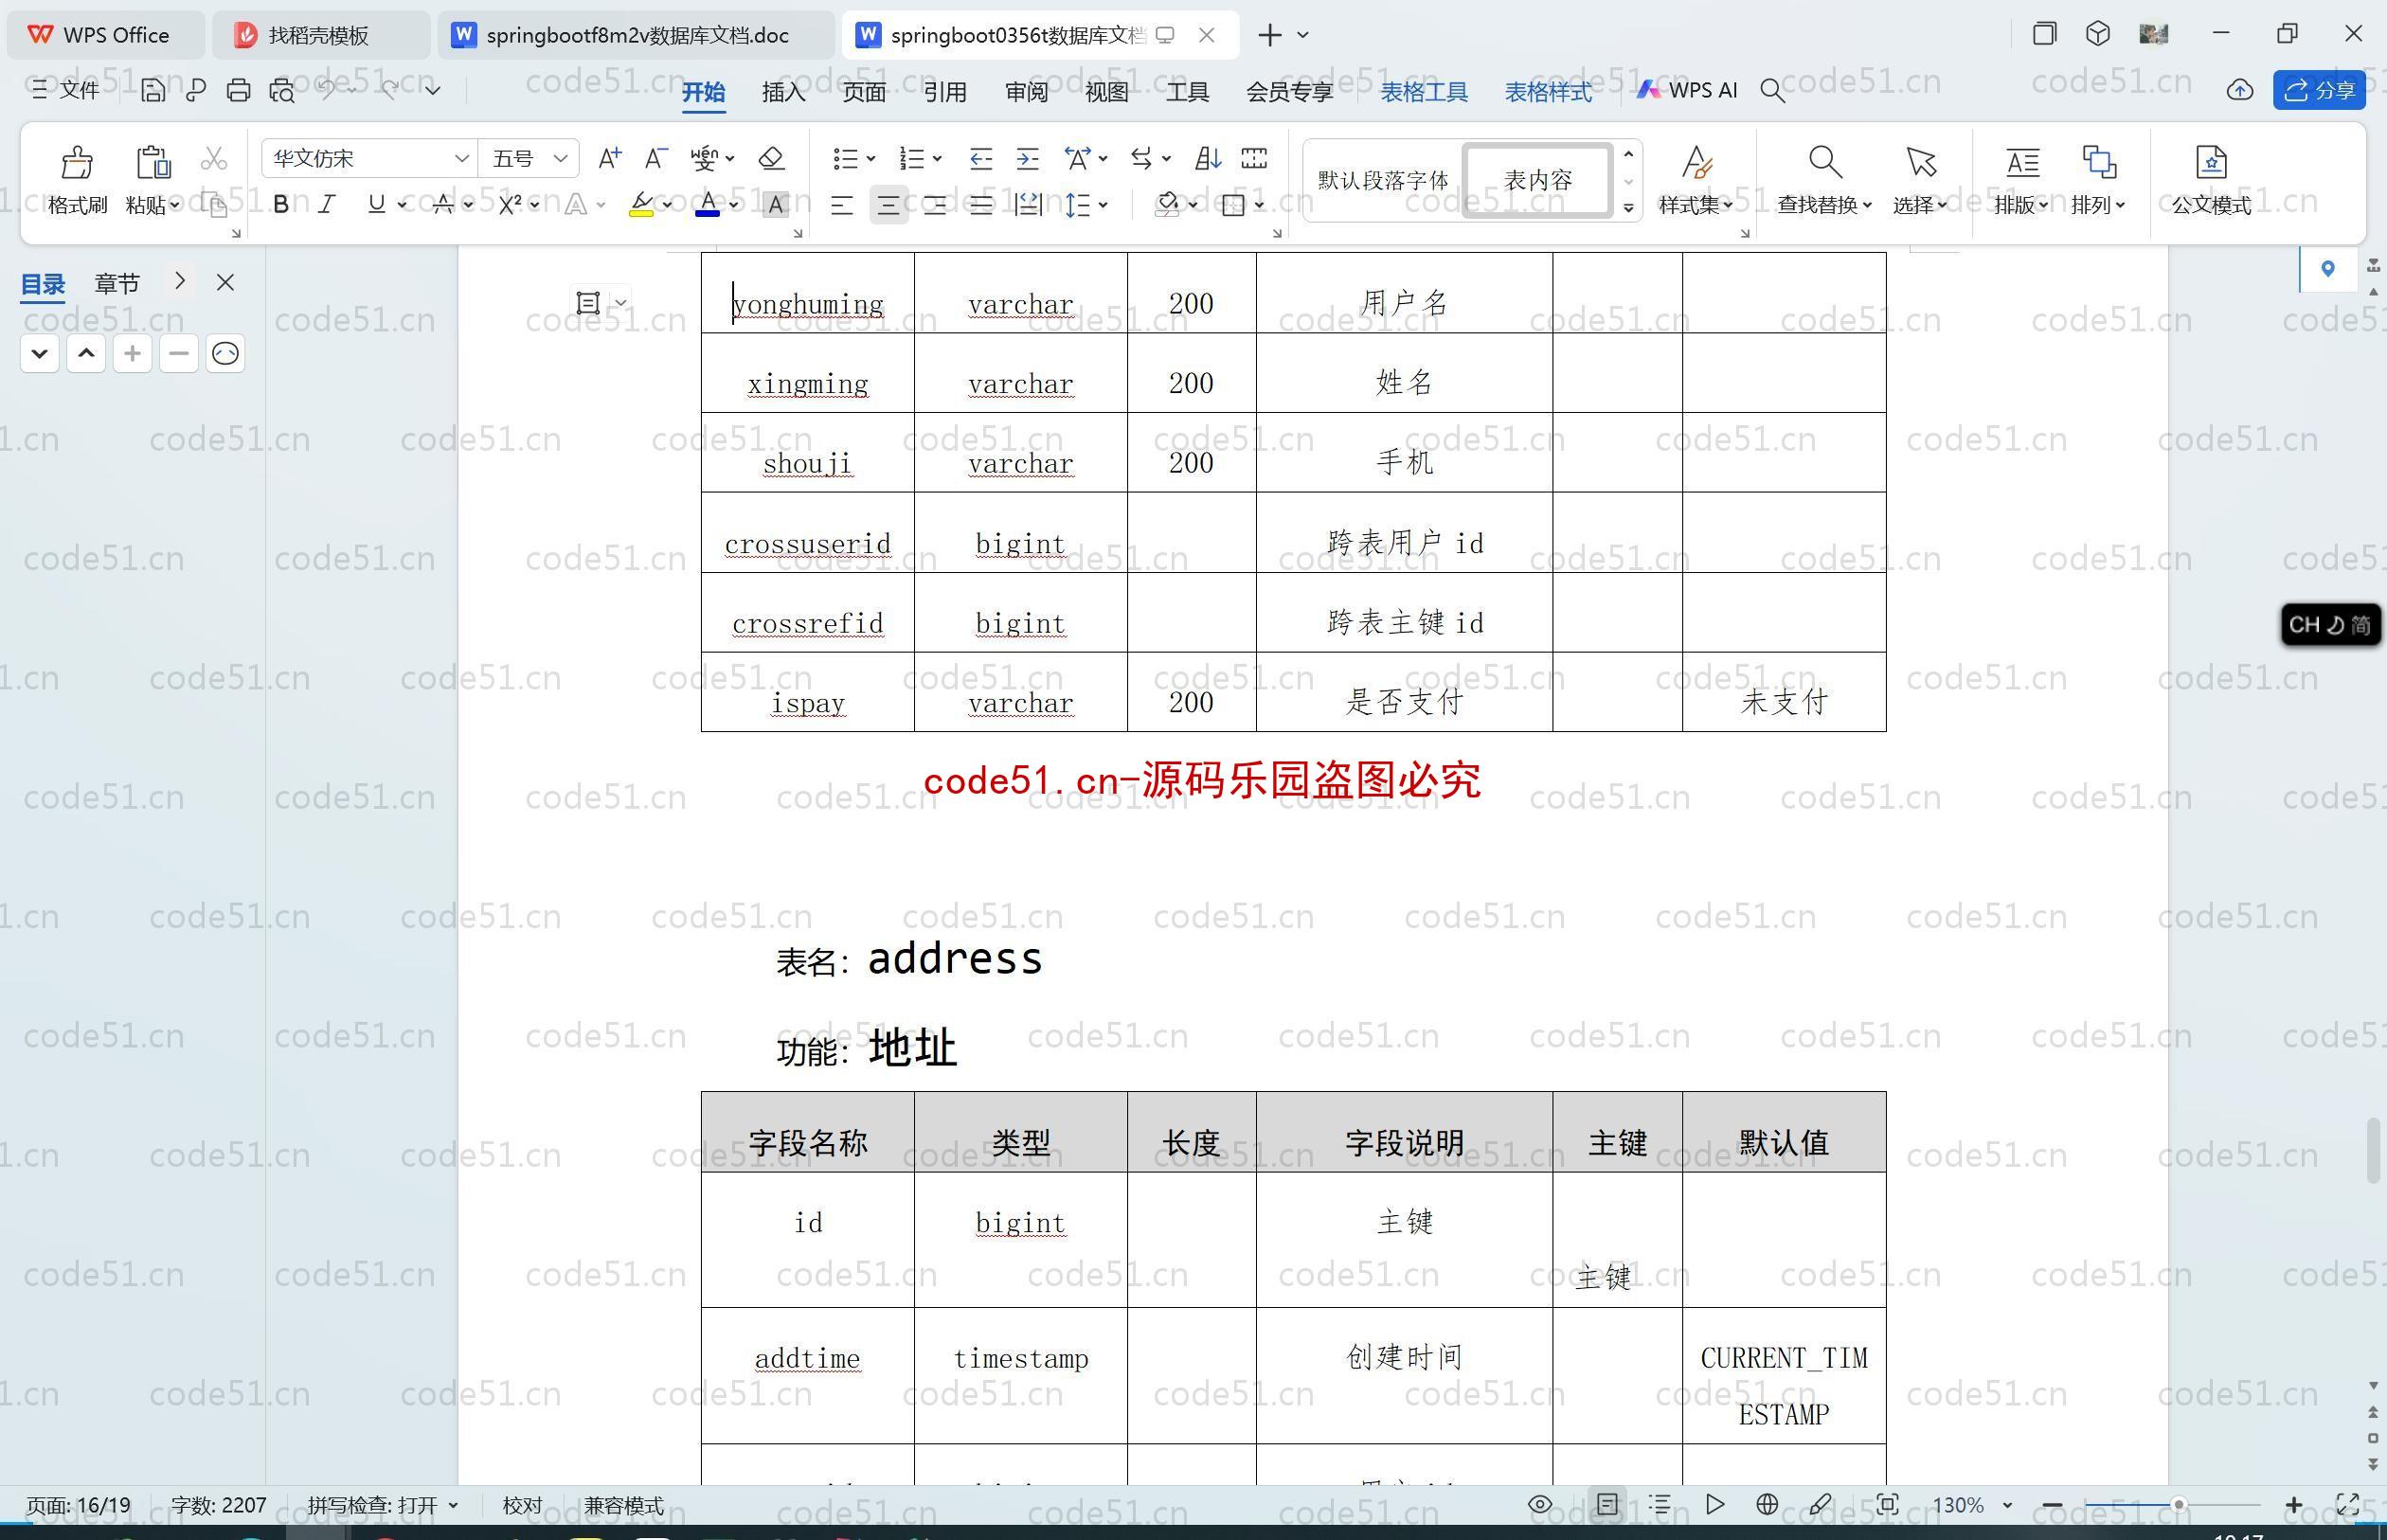This screenshot has height=1540, width=2387.
Task: Open the Page (页面) tab
Action: [x=864, y=92]
